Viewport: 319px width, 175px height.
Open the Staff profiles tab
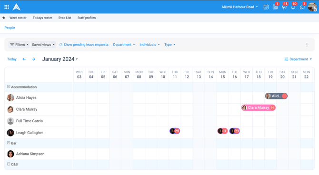coord(87,18)
